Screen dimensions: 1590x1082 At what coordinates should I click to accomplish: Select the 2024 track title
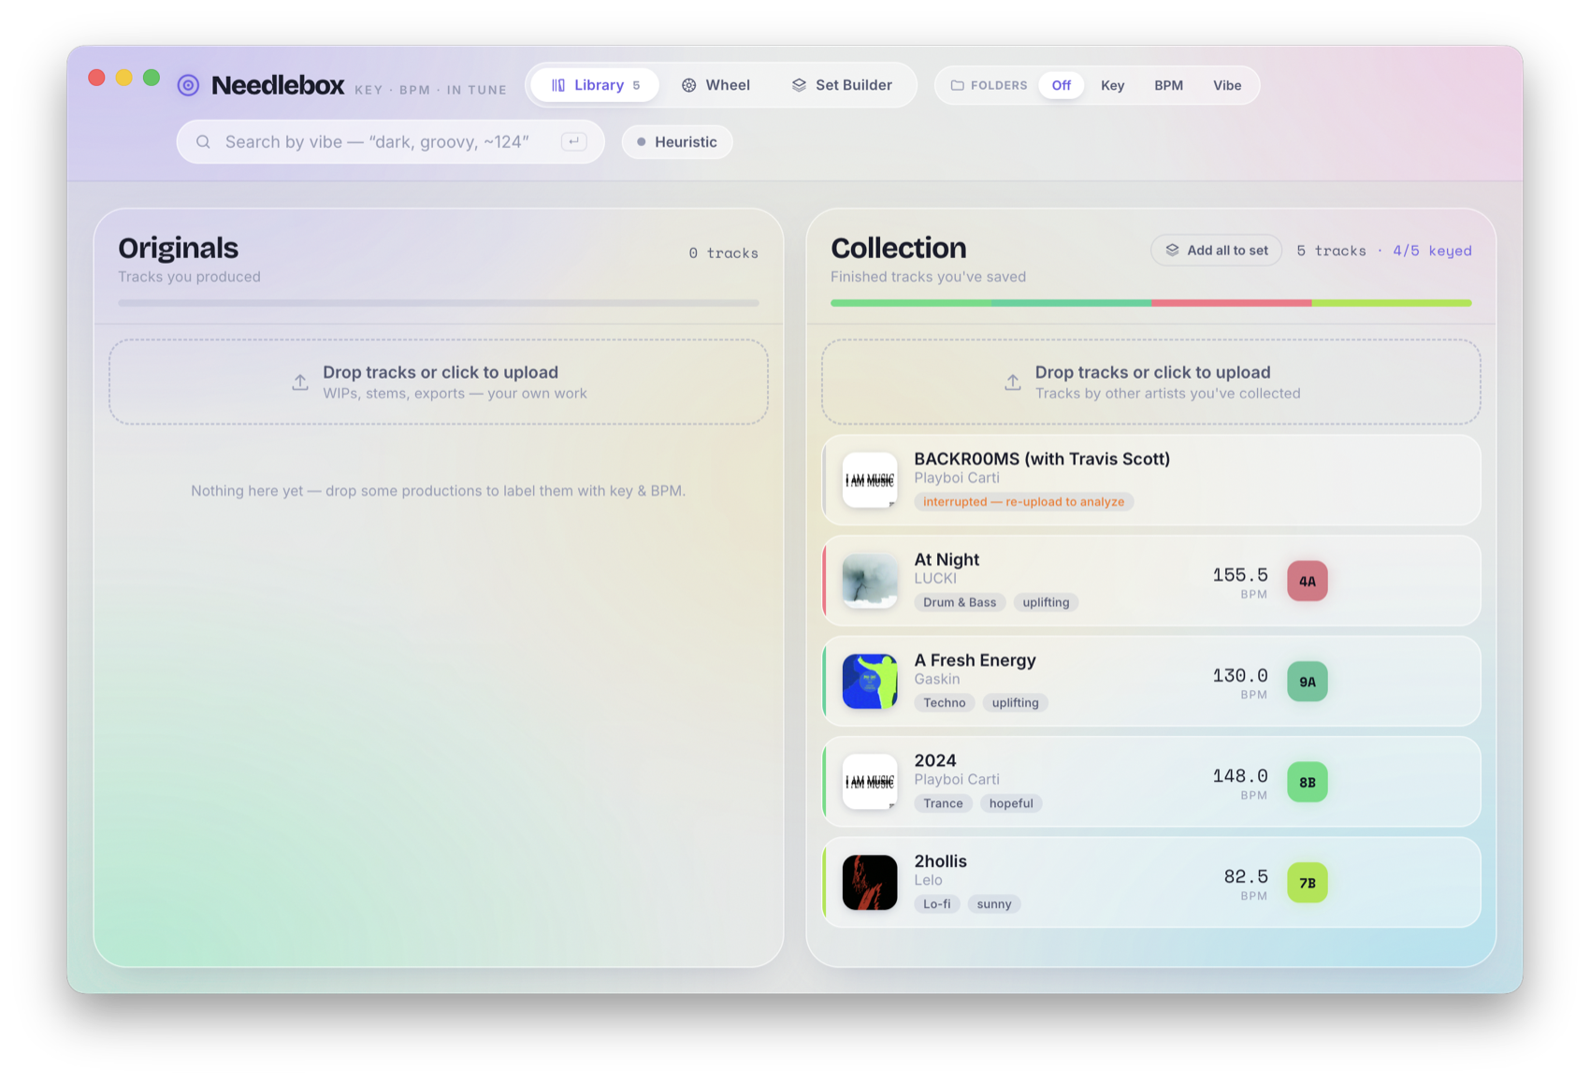[x=935, y=760]
